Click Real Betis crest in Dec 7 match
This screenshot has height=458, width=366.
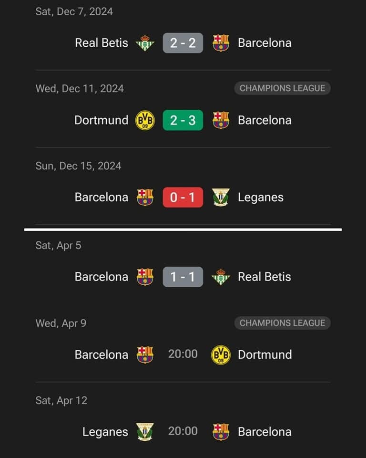click(145, 43)
